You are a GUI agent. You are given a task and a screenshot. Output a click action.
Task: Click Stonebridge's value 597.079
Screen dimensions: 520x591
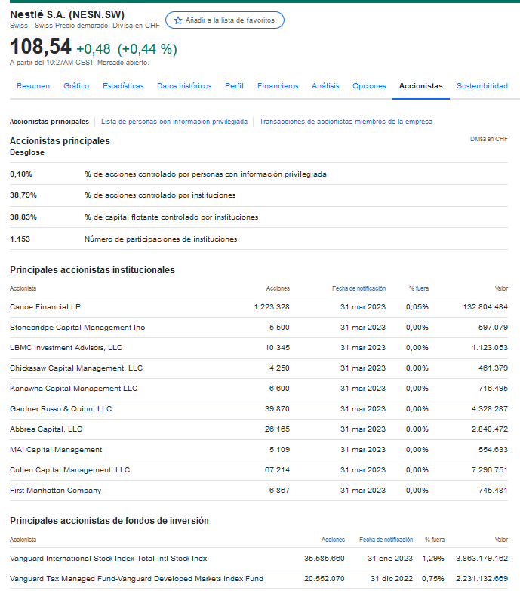tap(494, 327)
